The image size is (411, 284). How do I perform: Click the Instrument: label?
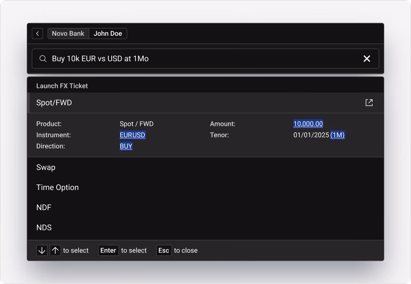tap(54, 135)
